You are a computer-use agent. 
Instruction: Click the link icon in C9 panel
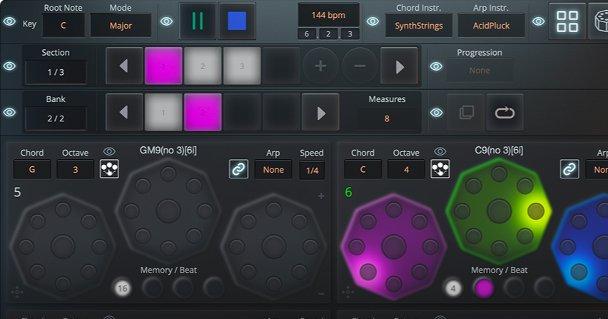(x=569, y=169)
